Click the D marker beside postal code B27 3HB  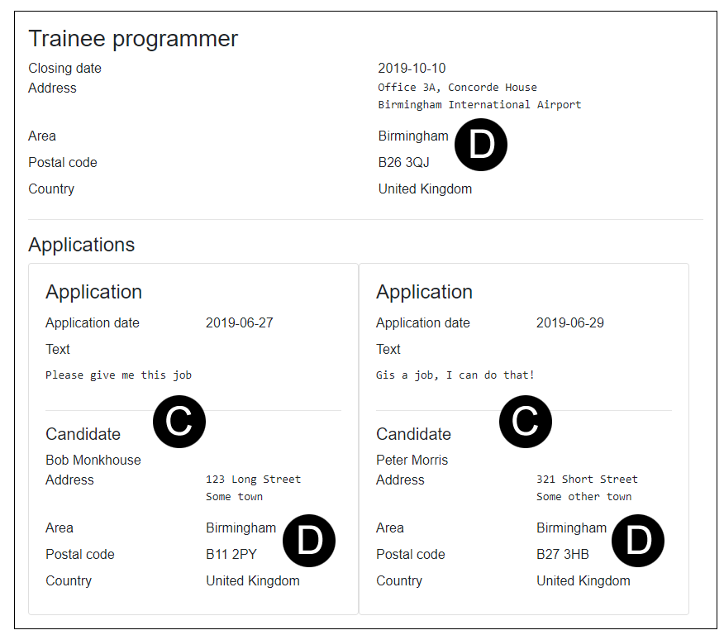tap(638, 541)
